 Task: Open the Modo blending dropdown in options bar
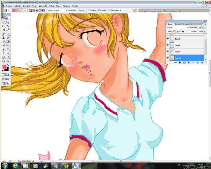tap(60, 11)
